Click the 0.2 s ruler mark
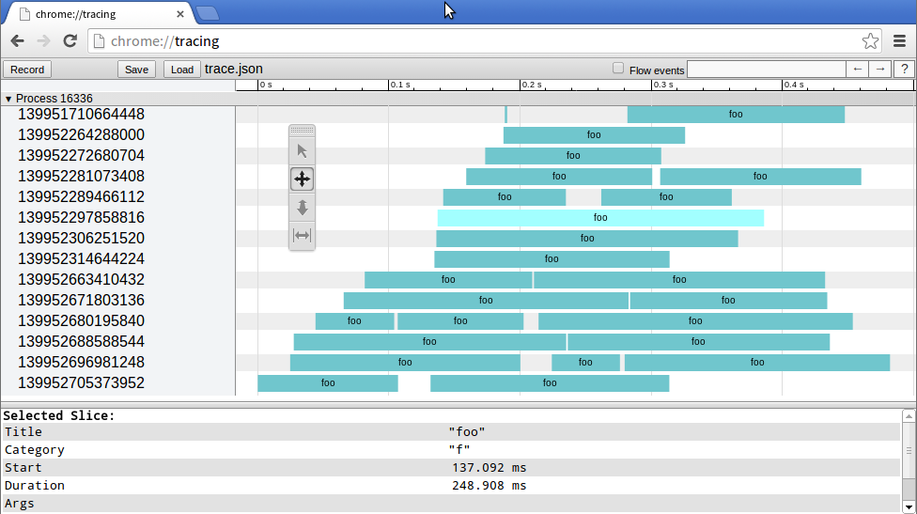This screenshot has width=917, height=514. pyautogui.click(x=532, y=85)
